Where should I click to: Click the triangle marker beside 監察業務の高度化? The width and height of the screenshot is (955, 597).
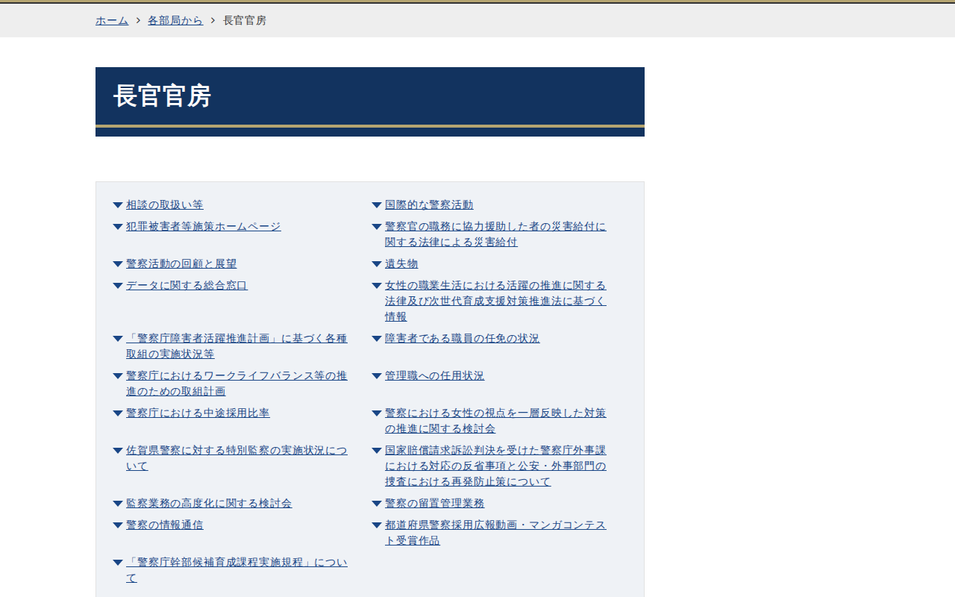pos(118,504)
